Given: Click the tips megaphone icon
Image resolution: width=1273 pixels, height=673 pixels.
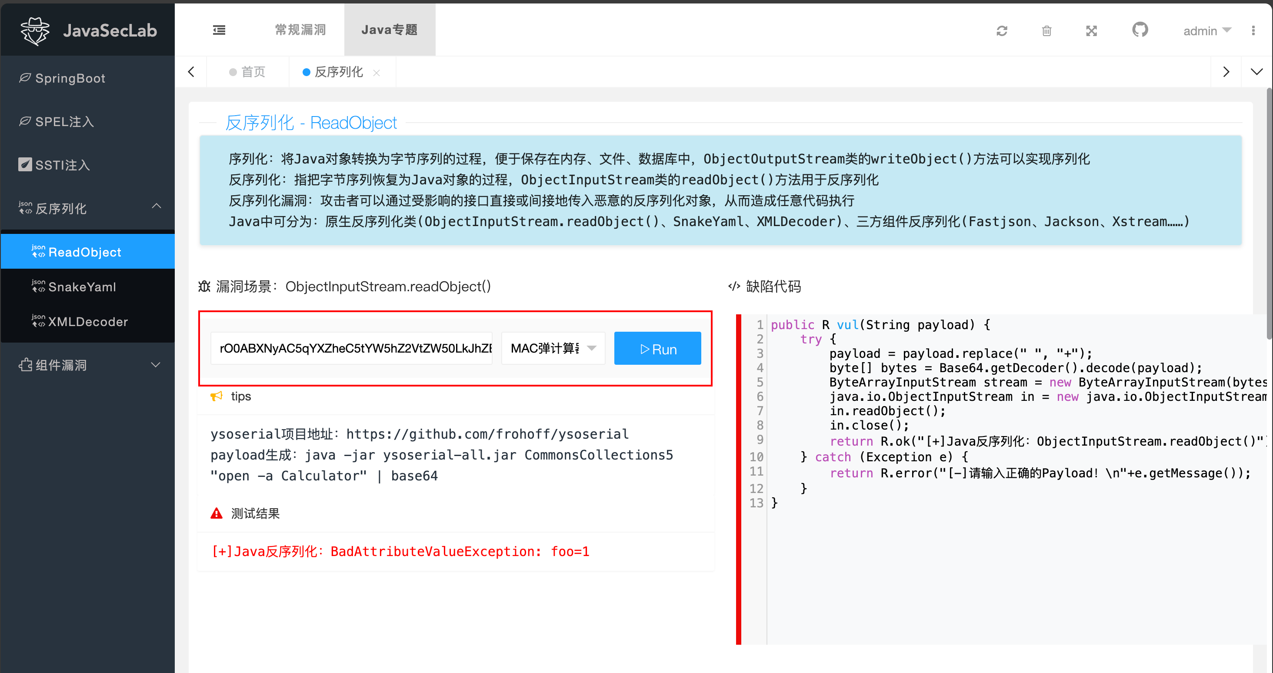Looking at the screenshot, I should click(217, 396).
